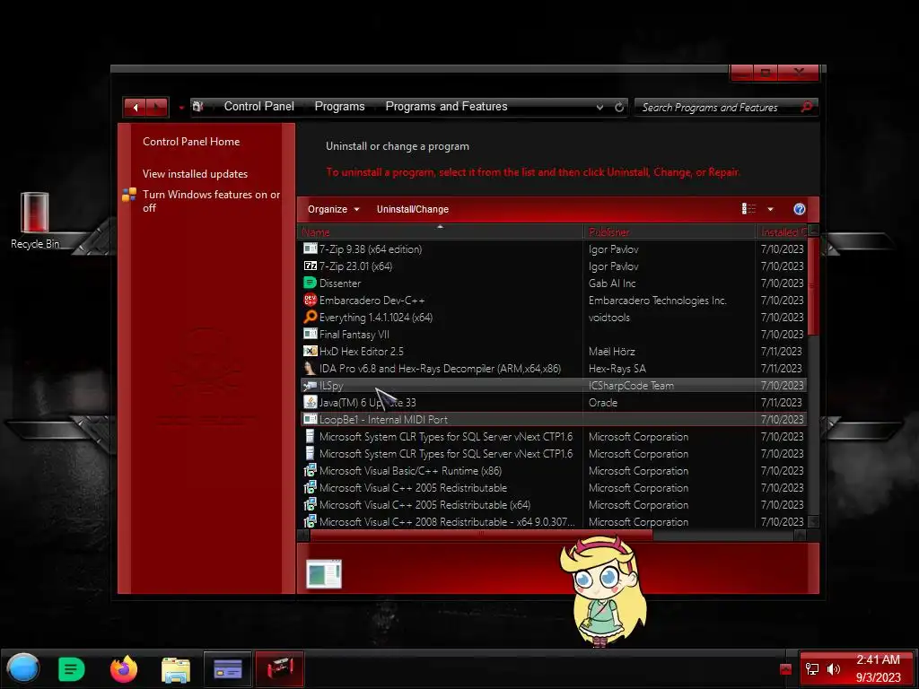Click the taskbar app left of the red toolbox
The width and height of the screenshot is (919, 689).
[227, 669]
